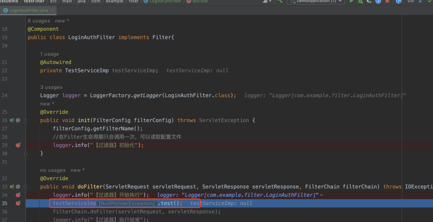Click the Git update project arrow
This screenshot has width=433, height=222.
coord(421,1)
